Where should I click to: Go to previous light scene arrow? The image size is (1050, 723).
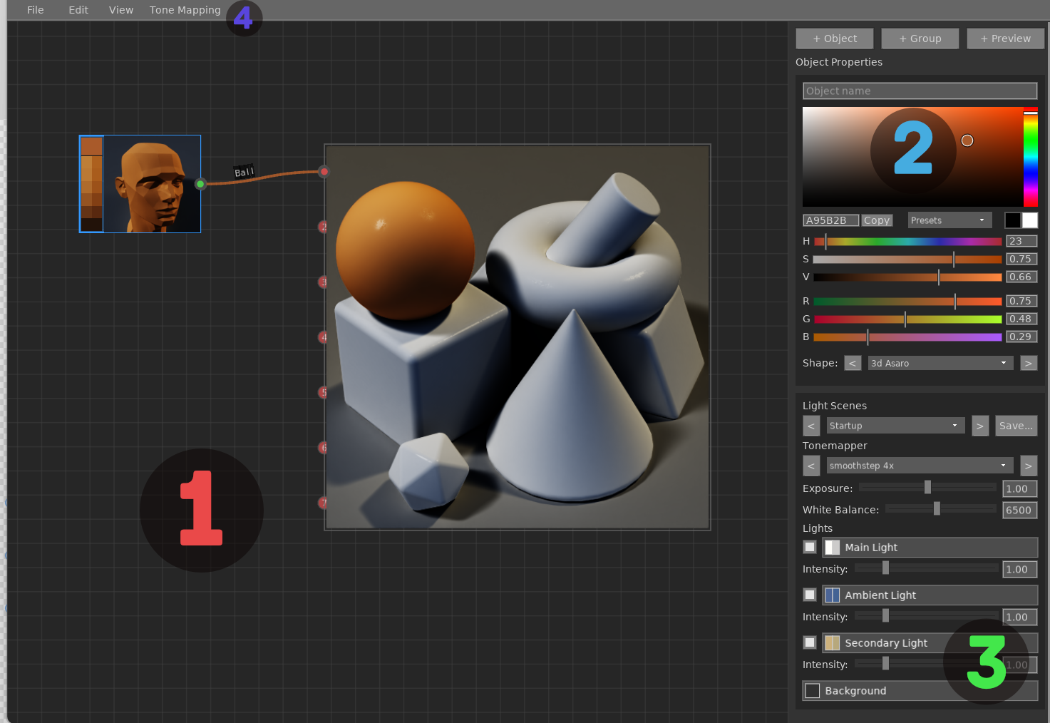point(811,426)
